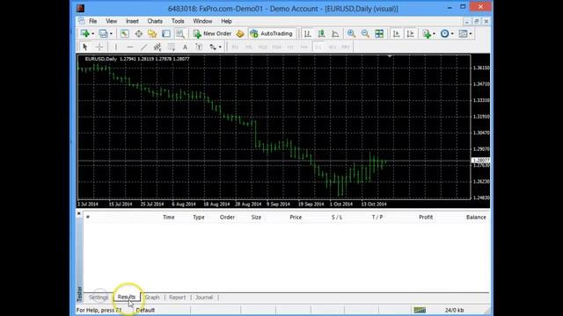Open MetaEditor from the toolbar

pyautogui.click(x=240, y=33)
